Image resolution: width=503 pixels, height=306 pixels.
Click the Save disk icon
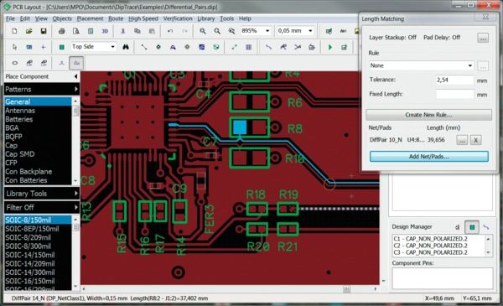(x=44, y=31)
